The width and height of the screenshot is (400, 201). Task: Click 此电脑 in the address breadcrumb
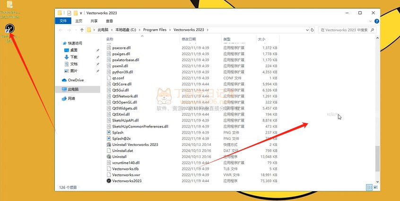click(x=103, y=30)
